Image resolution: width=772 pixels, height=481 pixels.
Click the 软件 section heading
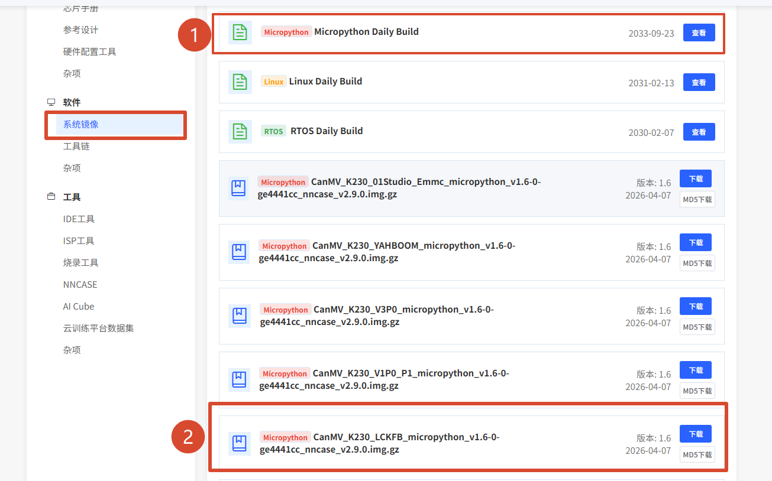pyautogui.click(x=72, y=103)
